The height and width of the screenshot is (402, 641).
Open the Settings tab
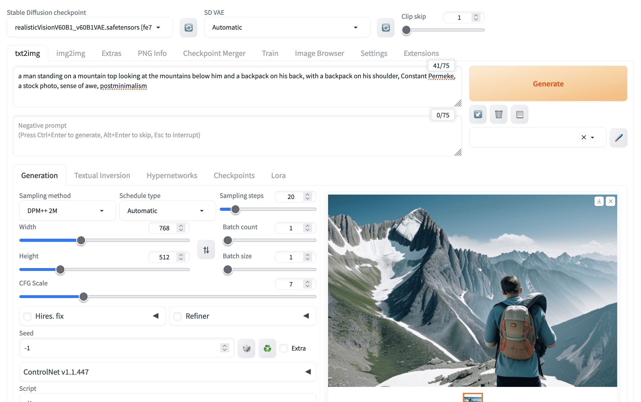click(x=374, y=53)
